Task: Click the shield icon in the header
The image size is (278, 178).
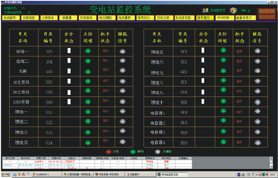Action: [x=233, y=10]
